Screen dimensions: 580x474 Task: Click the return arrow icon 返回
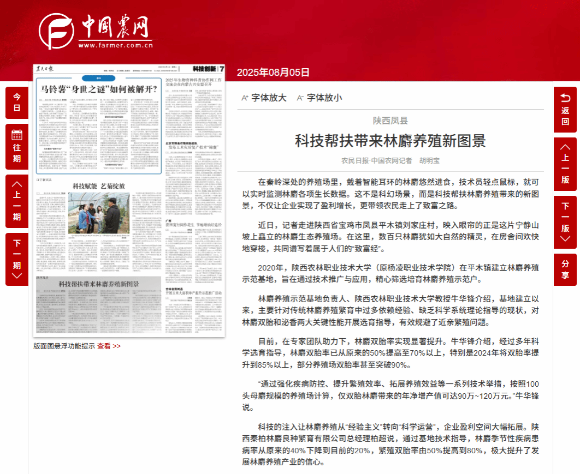[x=565, y=98]
